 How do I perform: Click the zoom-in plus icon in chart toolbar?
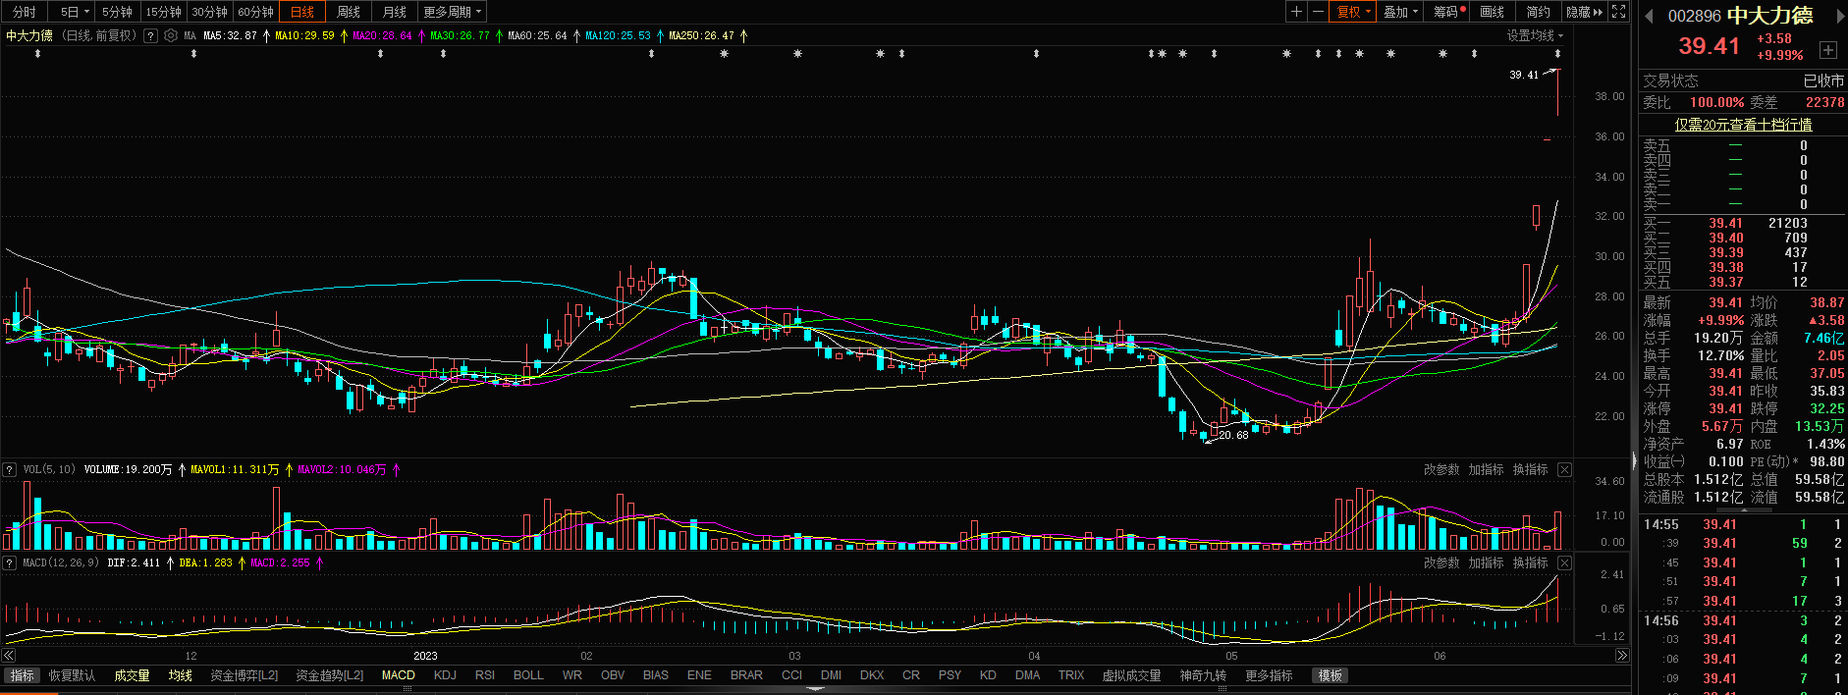click(x=1296, y=12)
